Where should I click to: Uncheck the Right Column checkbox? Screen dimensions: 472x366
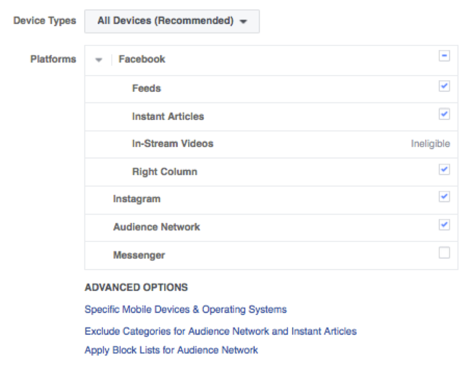tap(445, 169)
